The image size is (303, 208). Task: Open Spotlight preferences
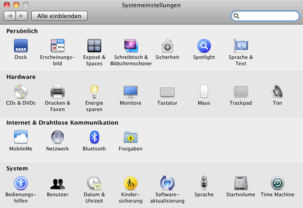tap(204, 46)
